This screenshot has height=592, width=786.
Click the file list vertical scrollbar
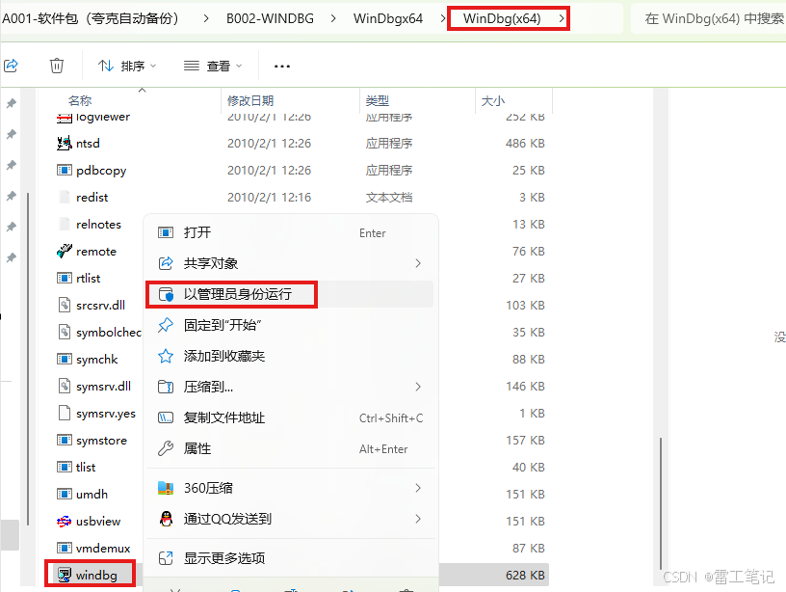[661, 503]
